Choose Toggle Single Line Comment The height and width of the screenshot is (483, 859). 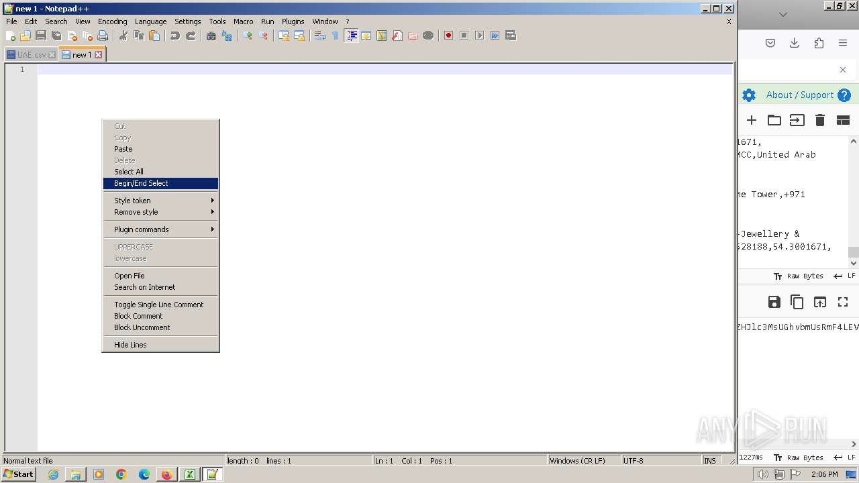tap(160, 305)
